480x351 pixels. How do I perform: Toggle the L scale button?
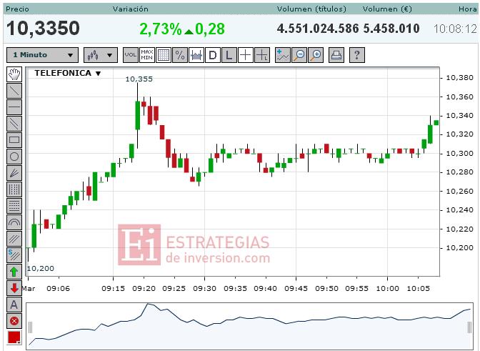229,55
